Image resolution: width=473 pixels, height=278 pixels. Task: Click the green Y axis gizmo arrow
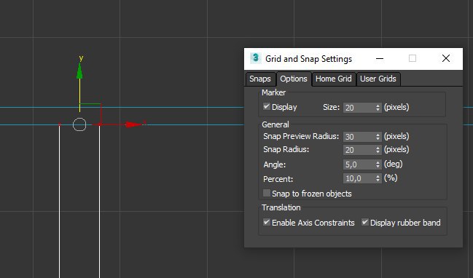pyautogui.click(x=79, y=71)
